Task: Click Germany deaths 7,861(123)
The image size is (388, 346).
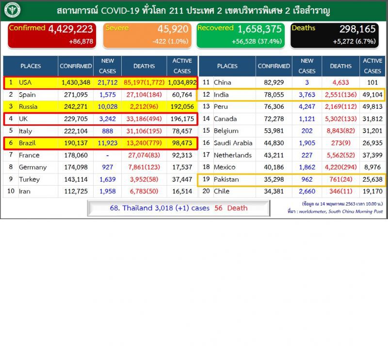Action: 144,167
